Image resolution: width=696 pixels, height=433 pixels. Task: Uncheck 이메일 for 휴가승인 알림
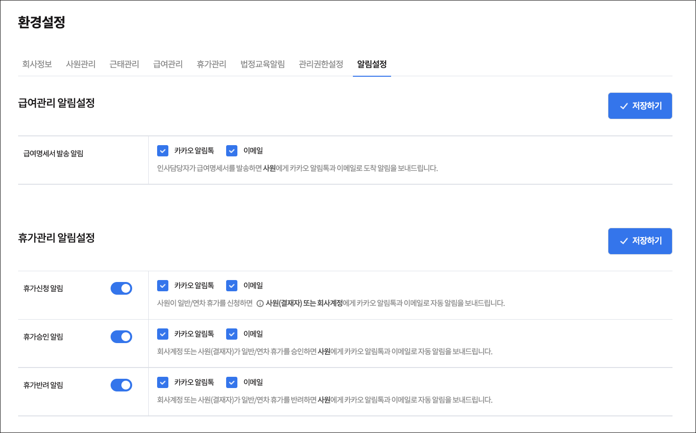(x=232, y=334)
